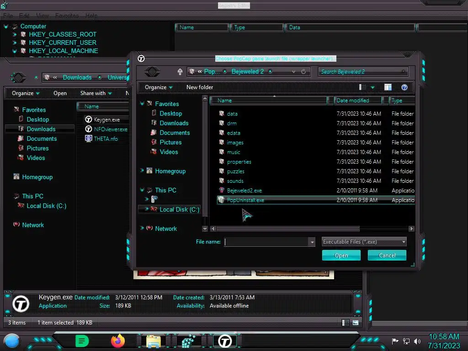Select Keygen.exe in Explorer window
Viewport: 468px width, 351px height.
coord(106,120)
